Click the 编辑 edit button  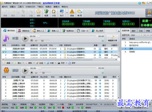(x=7, y=63)
